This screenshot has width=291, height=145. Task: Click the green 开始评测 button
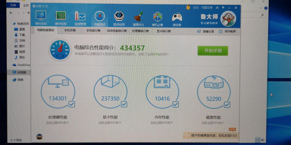pyautogui.click(x=213, y=51)
